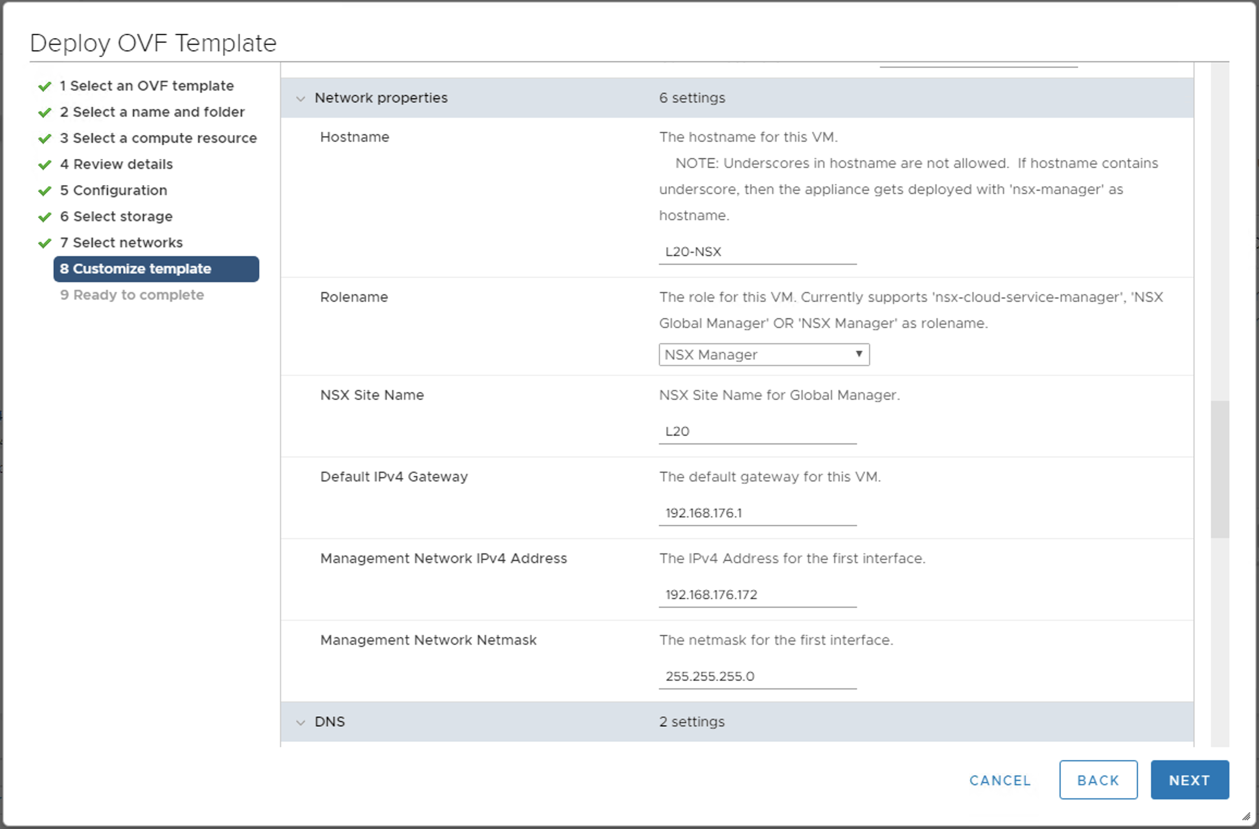Click green checkmark beside Select networks
The image size is (1259, 829).
45,243
